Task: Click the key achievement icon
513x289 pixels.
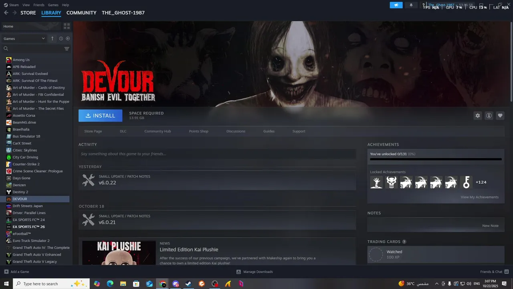Action: pos(466,182)
